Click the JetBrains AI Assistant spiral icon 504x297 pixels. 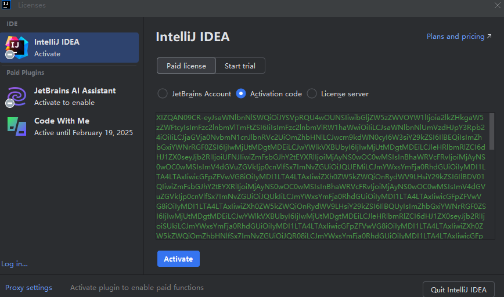[17, 96]
